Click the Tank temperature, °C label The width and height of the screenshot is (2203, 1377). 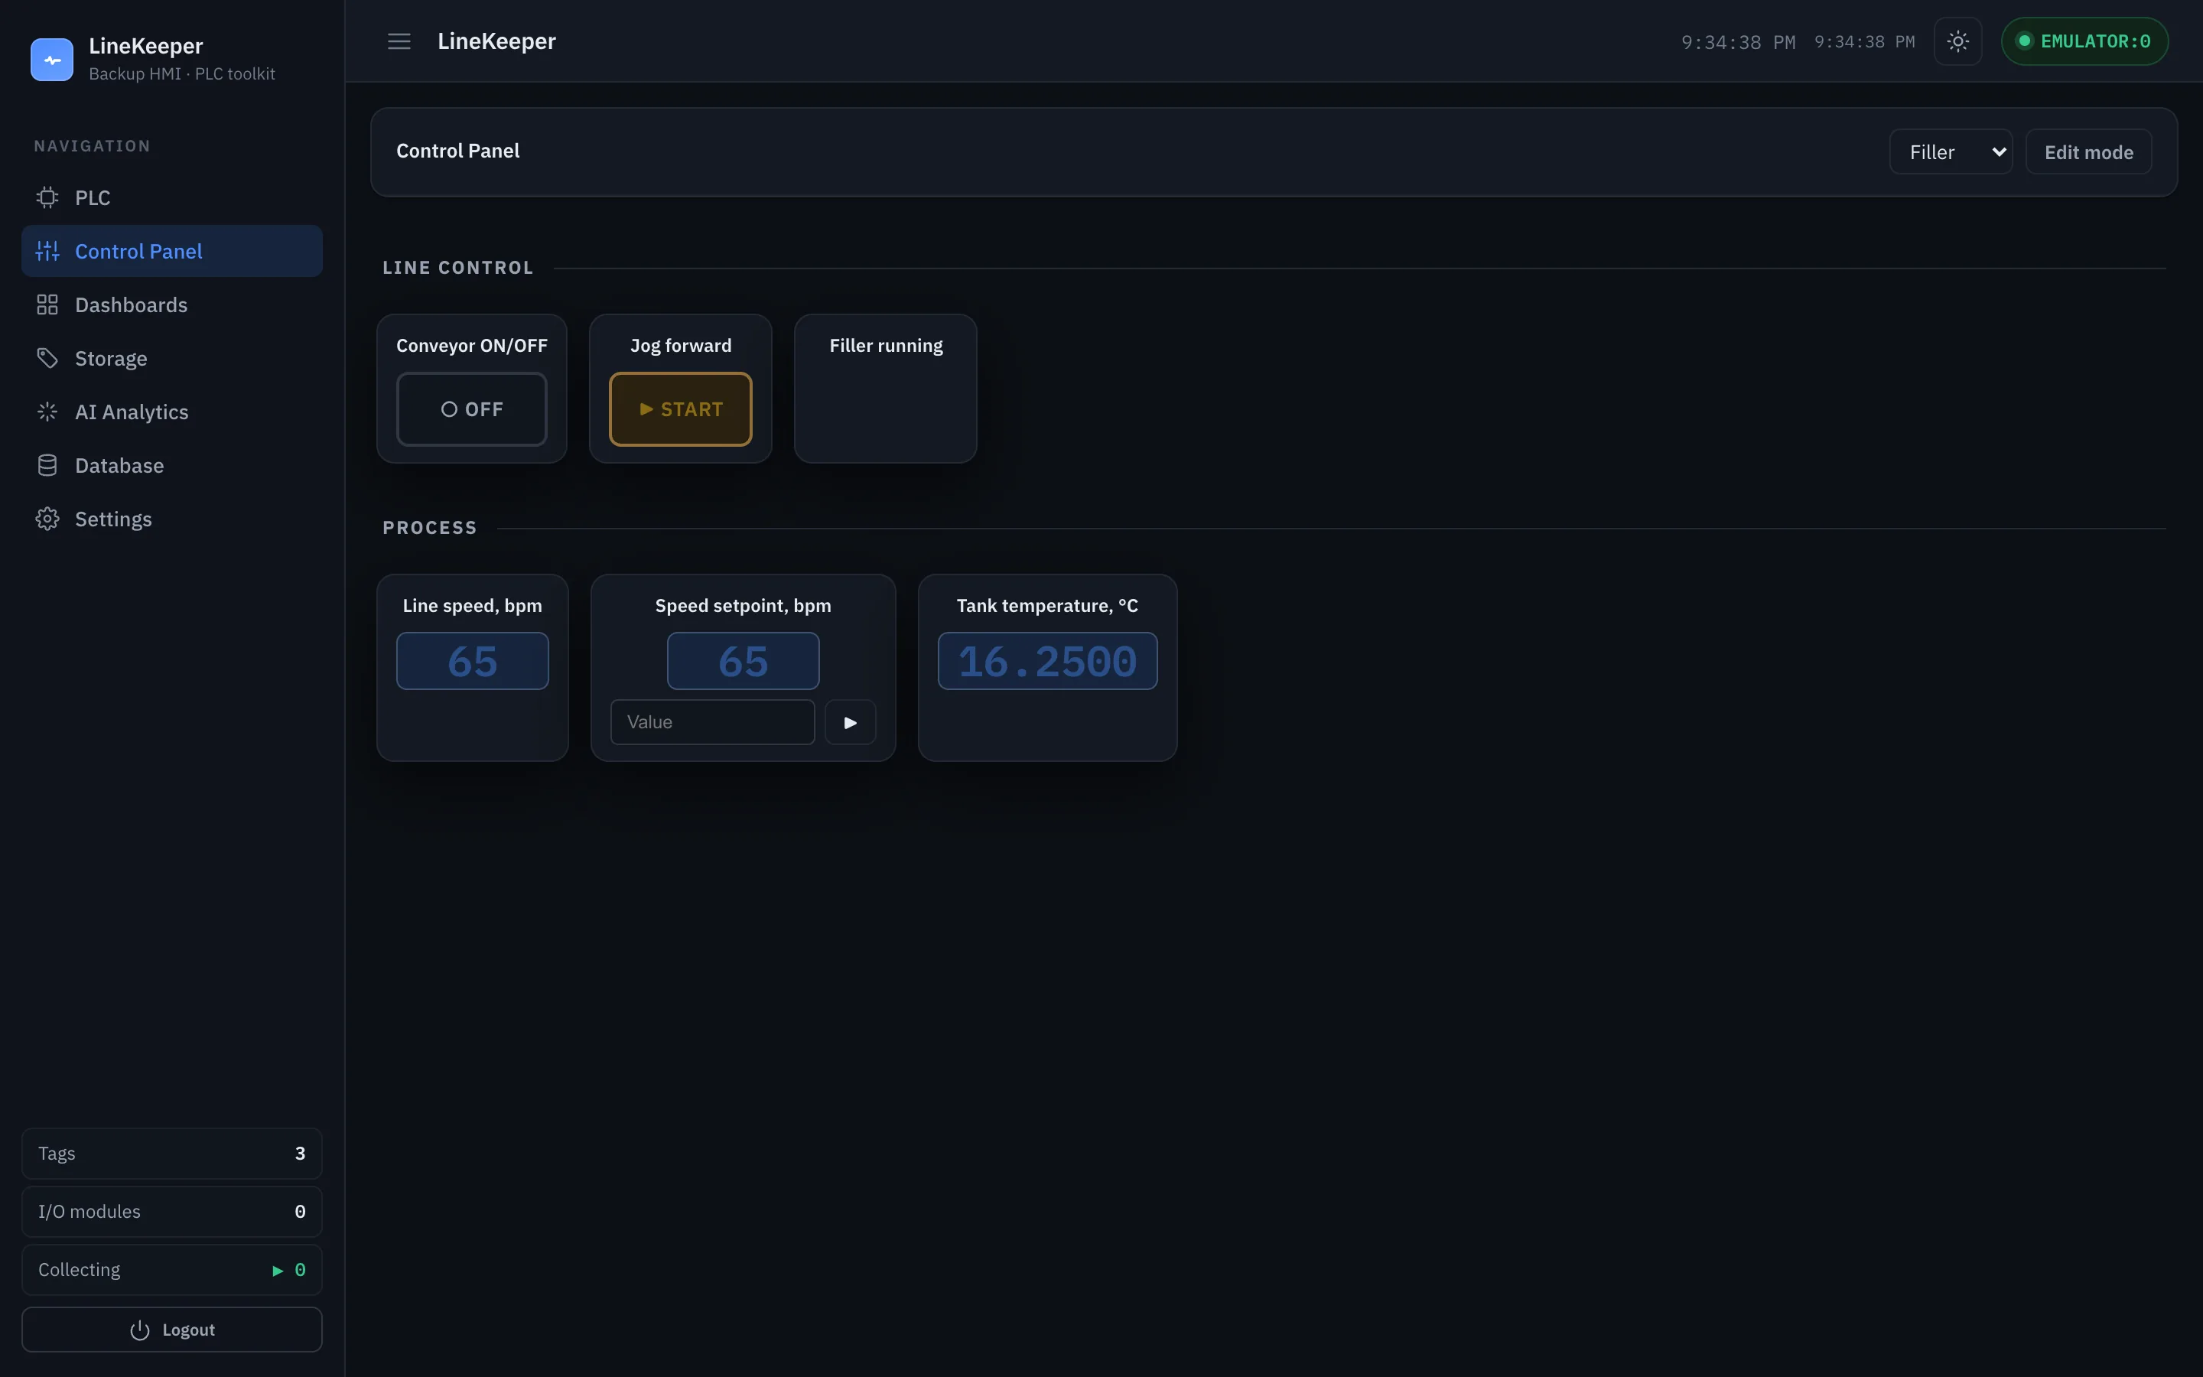1048,606
